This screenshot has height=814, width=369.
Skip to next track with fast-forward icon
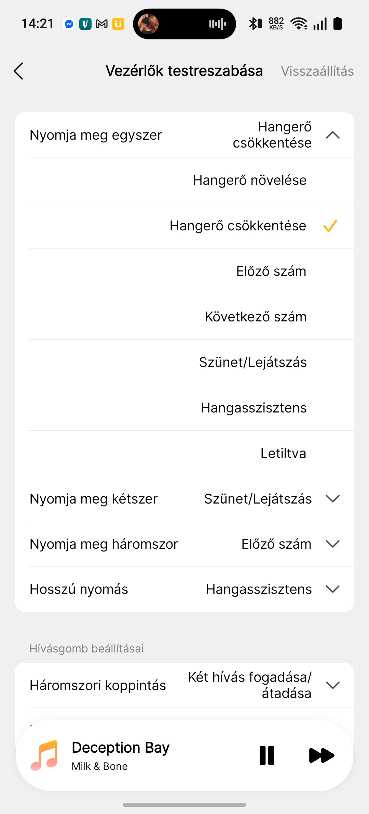(321, 755)
